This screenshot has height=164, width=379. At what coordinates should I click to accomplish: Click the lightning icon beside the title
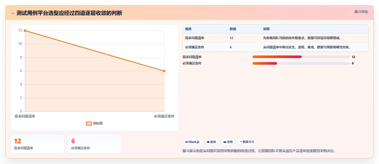coord(12,13)
